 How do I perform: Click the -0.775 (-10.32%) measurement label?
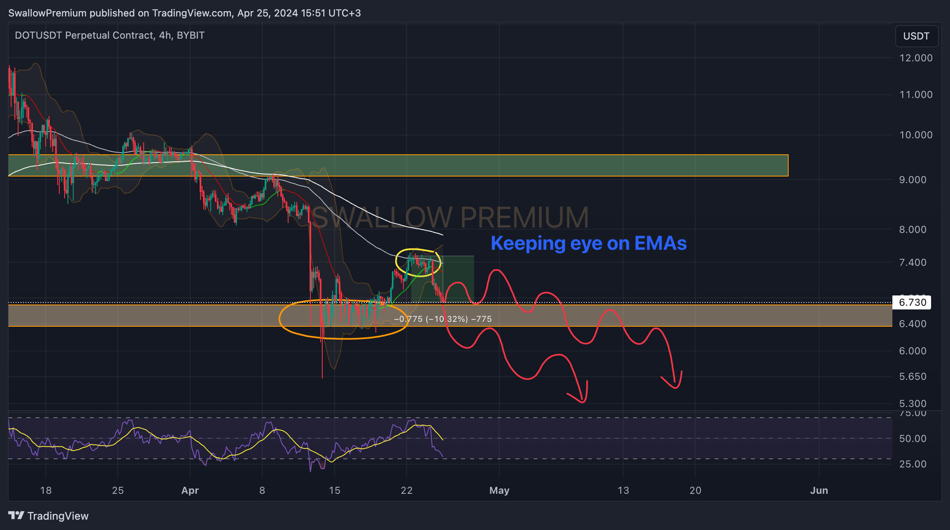(443, 319)
